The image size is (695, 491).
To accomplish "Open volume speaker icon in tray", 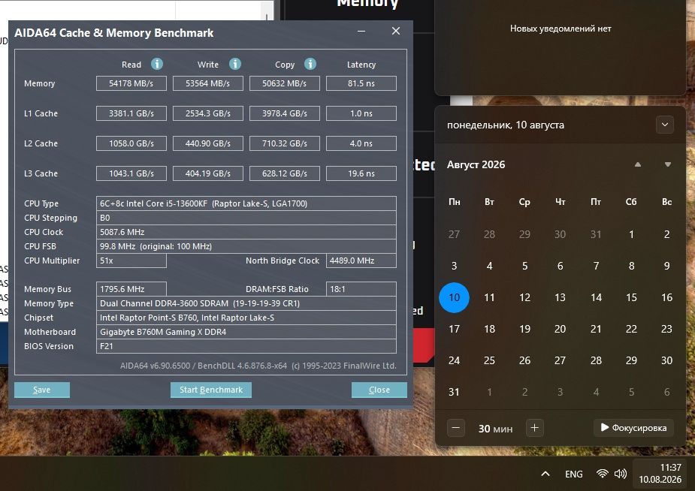I will tap(620, 474).
